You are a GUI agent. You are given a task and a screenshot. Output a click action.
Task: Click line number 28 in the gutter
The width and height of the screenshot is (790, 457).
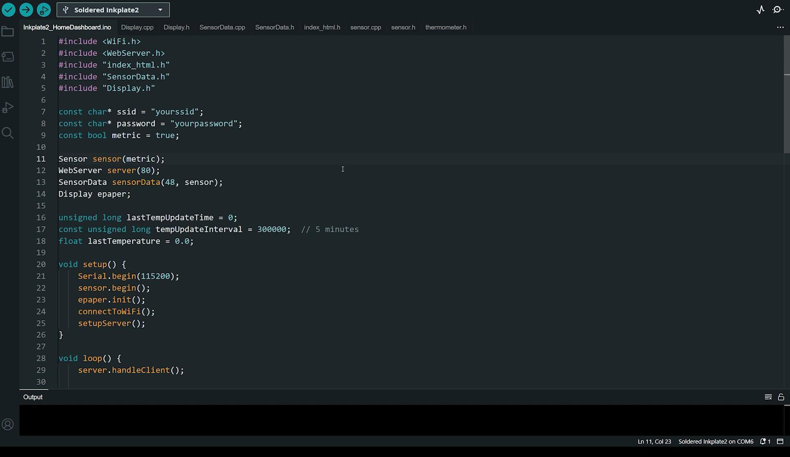pyautogui.click(x=41, y=359)
